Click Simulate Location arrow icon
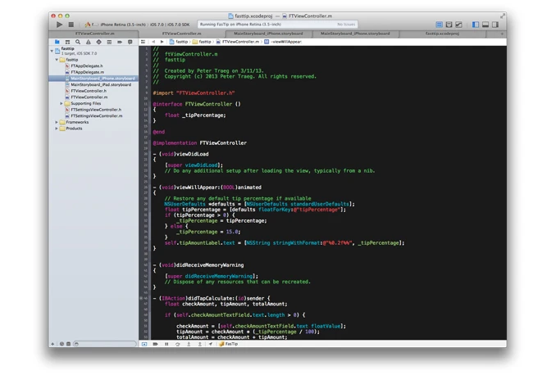 click(x=211, y=344)
